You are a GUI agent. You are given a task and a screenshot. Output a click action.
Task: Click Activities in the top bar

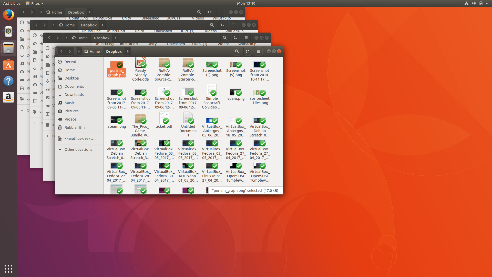tap(12, 3)
